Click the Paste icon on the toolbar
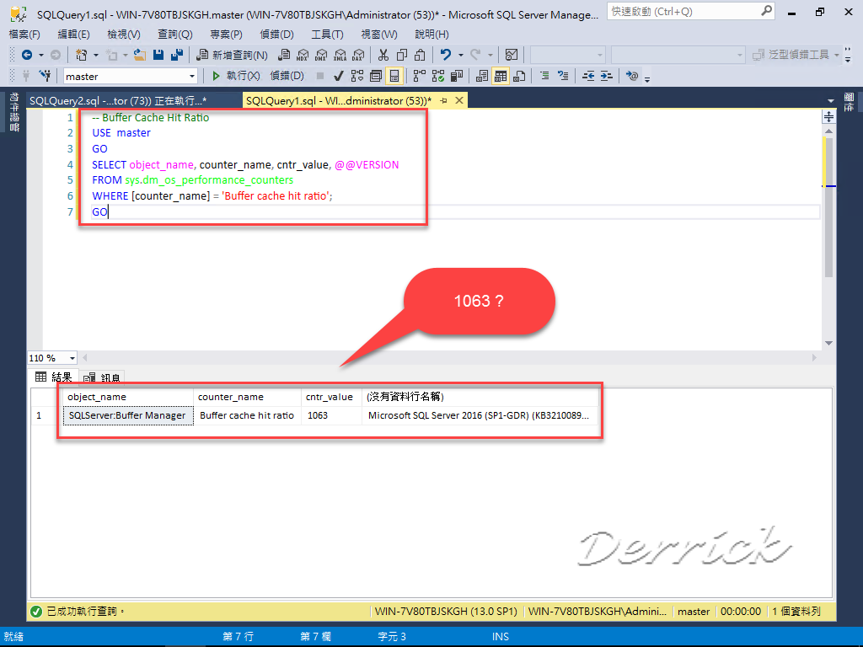This screenshot has height=647, width=863. click(420, 55)
